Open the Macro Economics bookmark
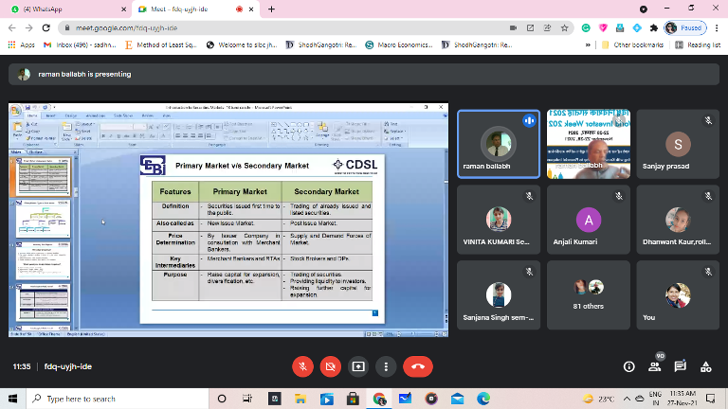This screenshot has width=728, height=409. click(x=399, y=45)
